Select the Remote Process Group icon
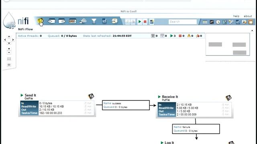Viewport: 257px width, 144px height. 83,21
